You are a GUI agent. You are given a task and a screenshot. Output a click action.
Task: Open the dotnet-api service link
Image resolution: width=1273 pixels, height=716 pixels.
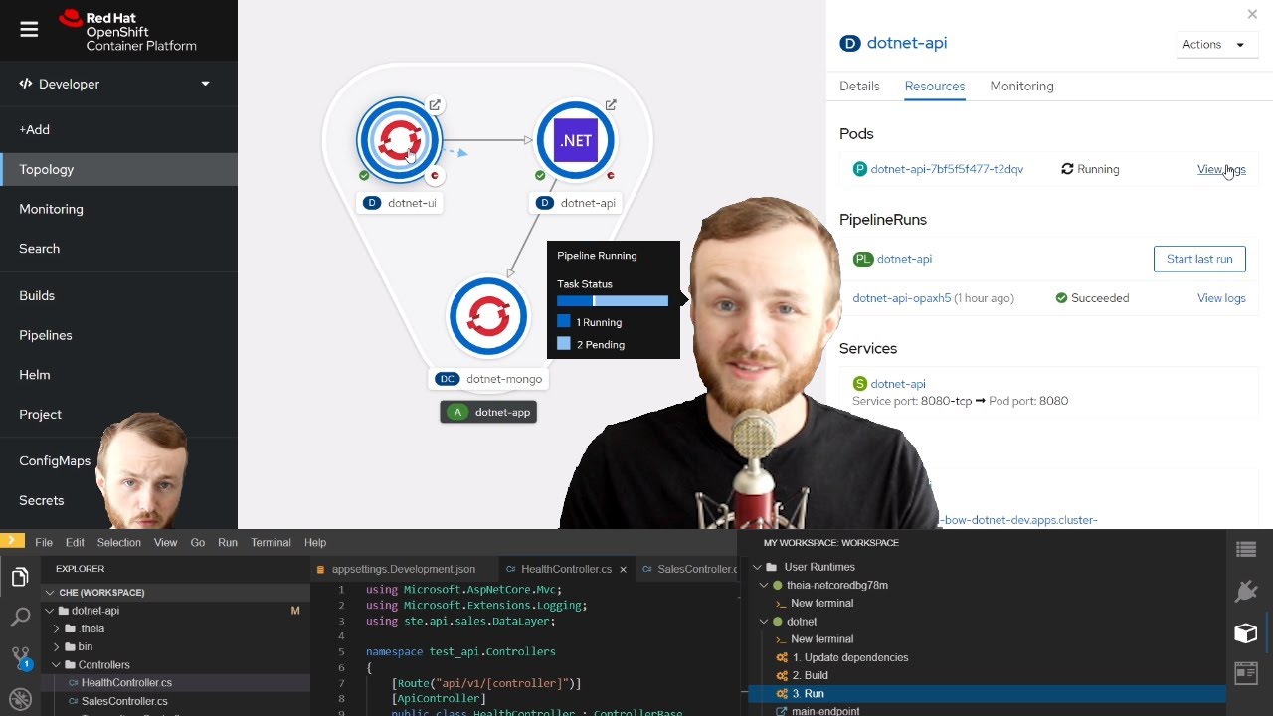(898, 384)
